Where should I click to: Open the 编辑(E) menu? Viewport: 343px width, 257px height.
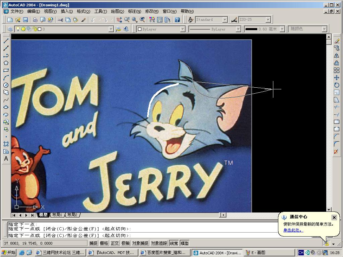[33, 11]
